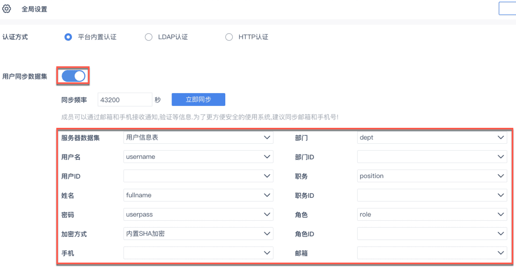This screenshot has width=516, height=269.
Task: Expand the 手机 phone dropdown
Action: 198,253
